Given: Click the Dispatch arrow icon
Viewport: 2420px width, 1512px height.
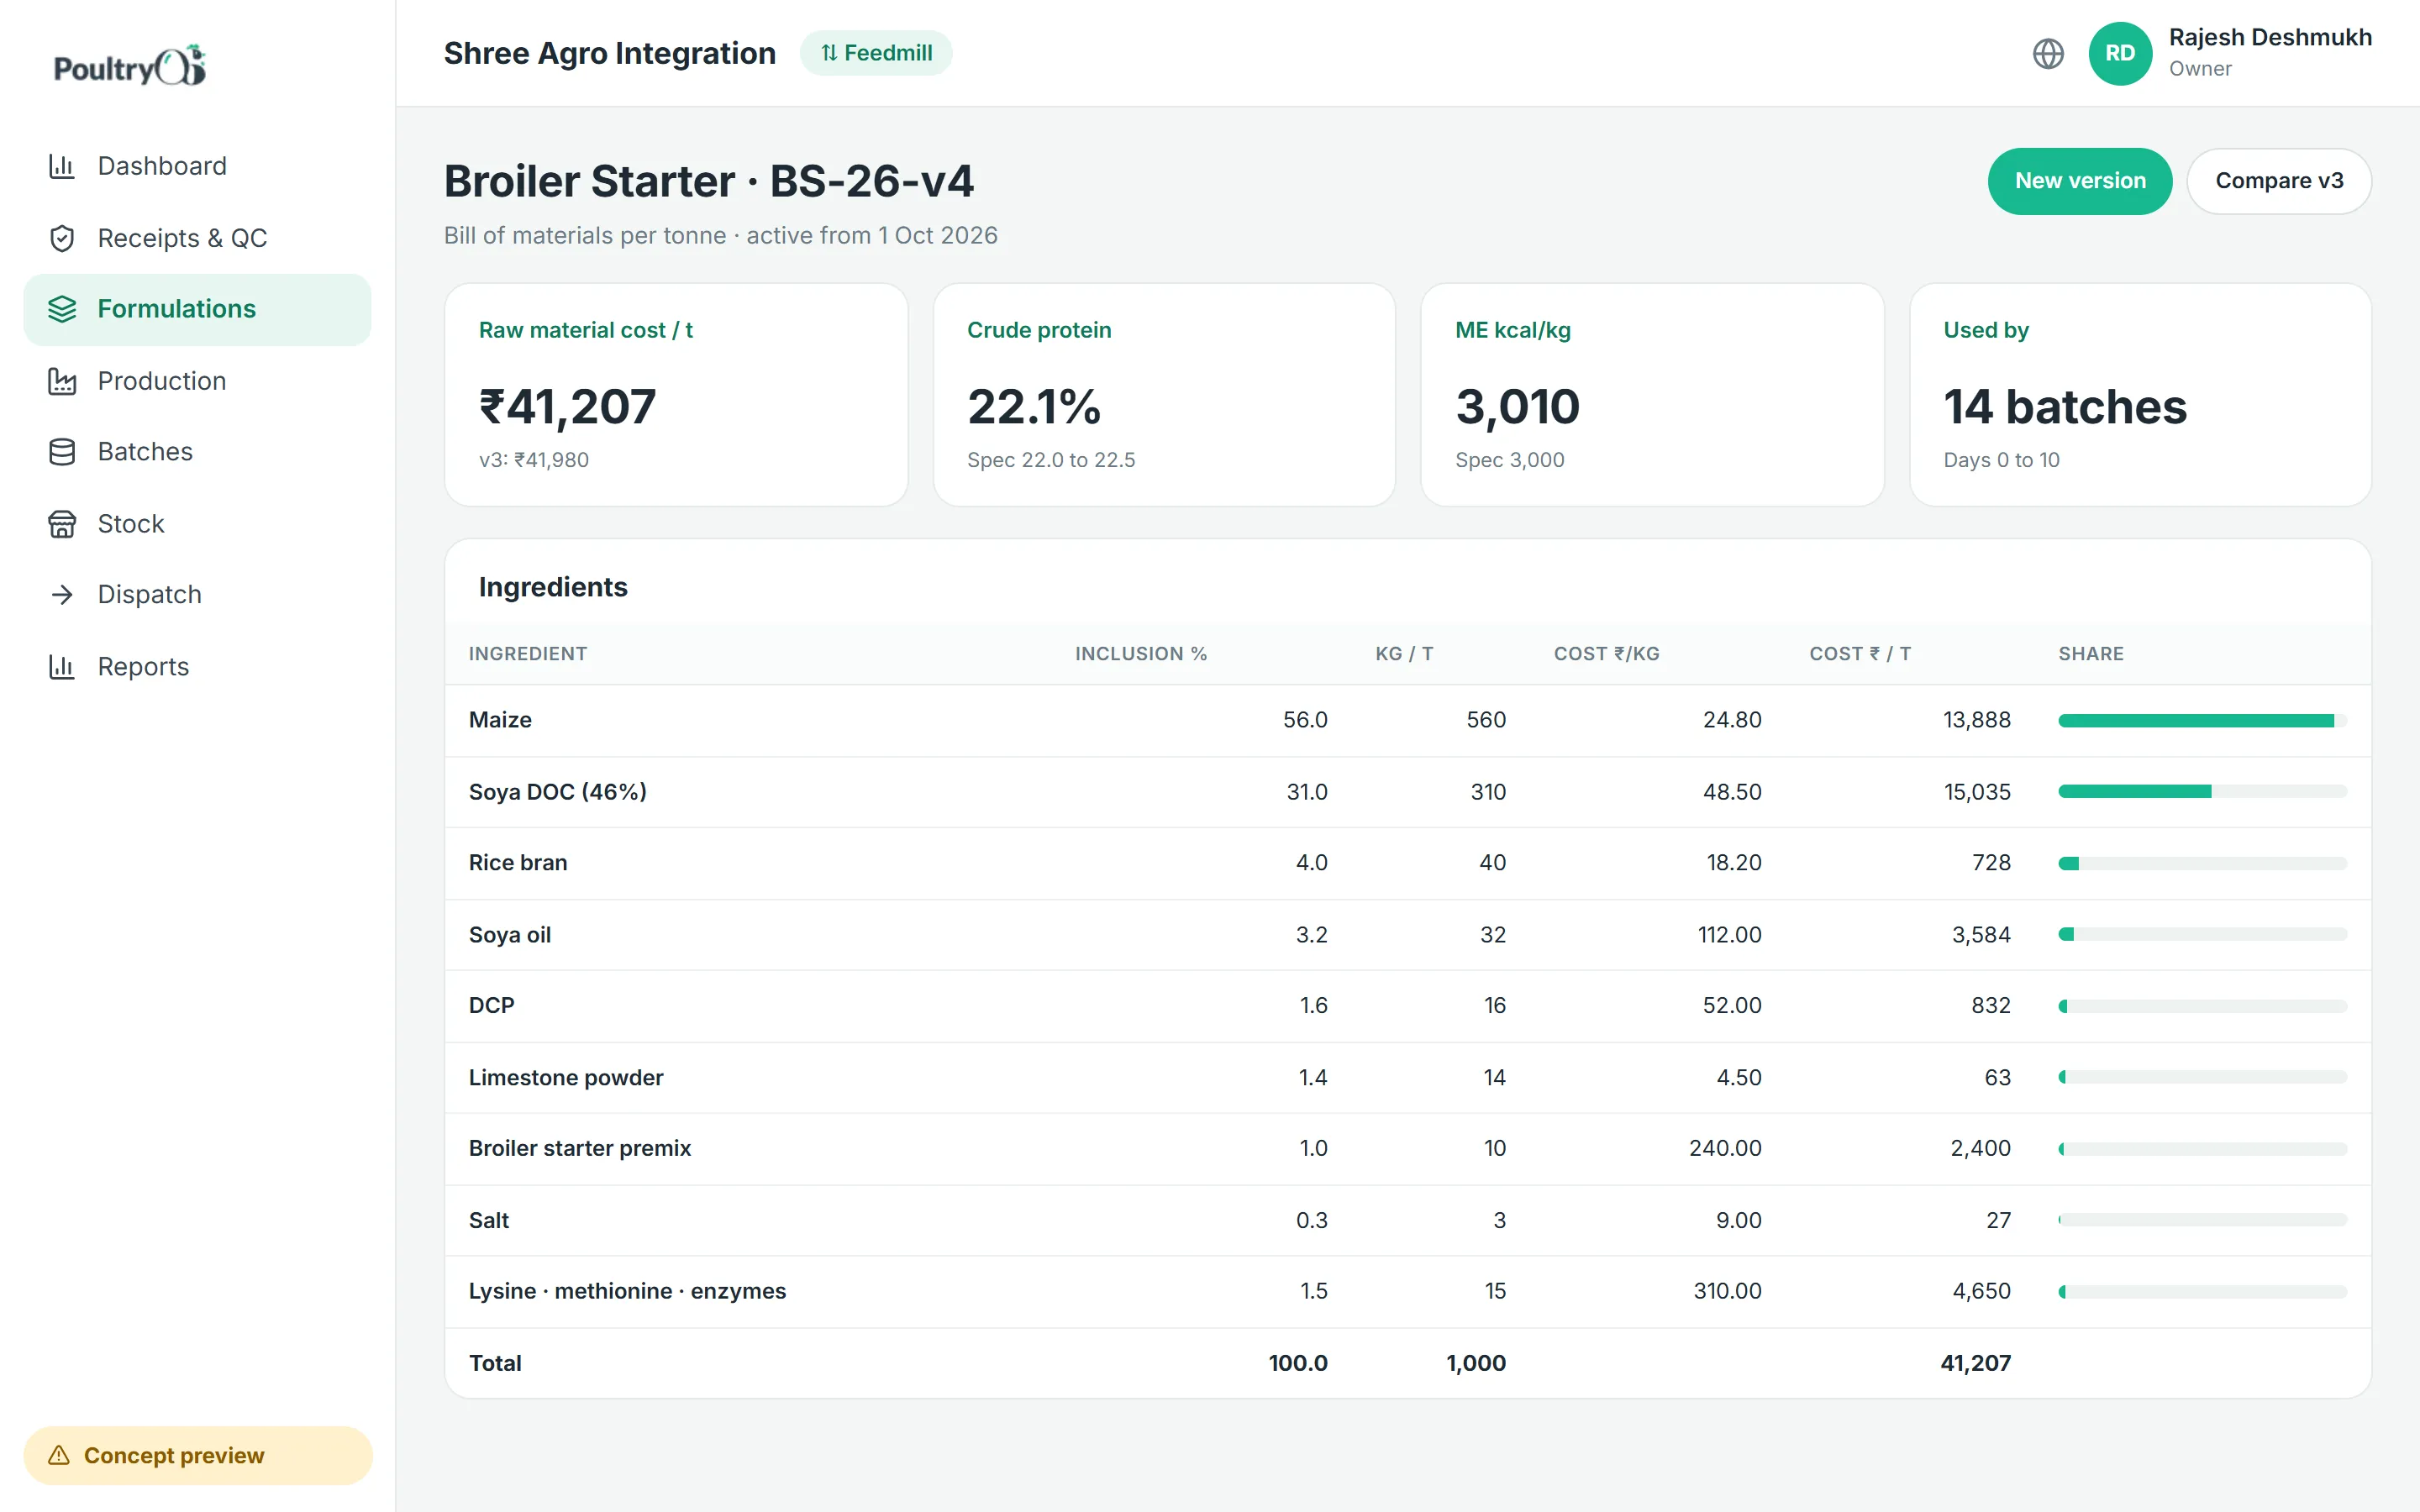Looking at the screenshot, I should [x=62, y=595].
